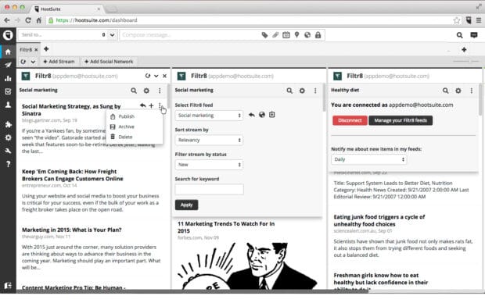
Task: Open the Help question mark icon
Action: pos(8,164)
